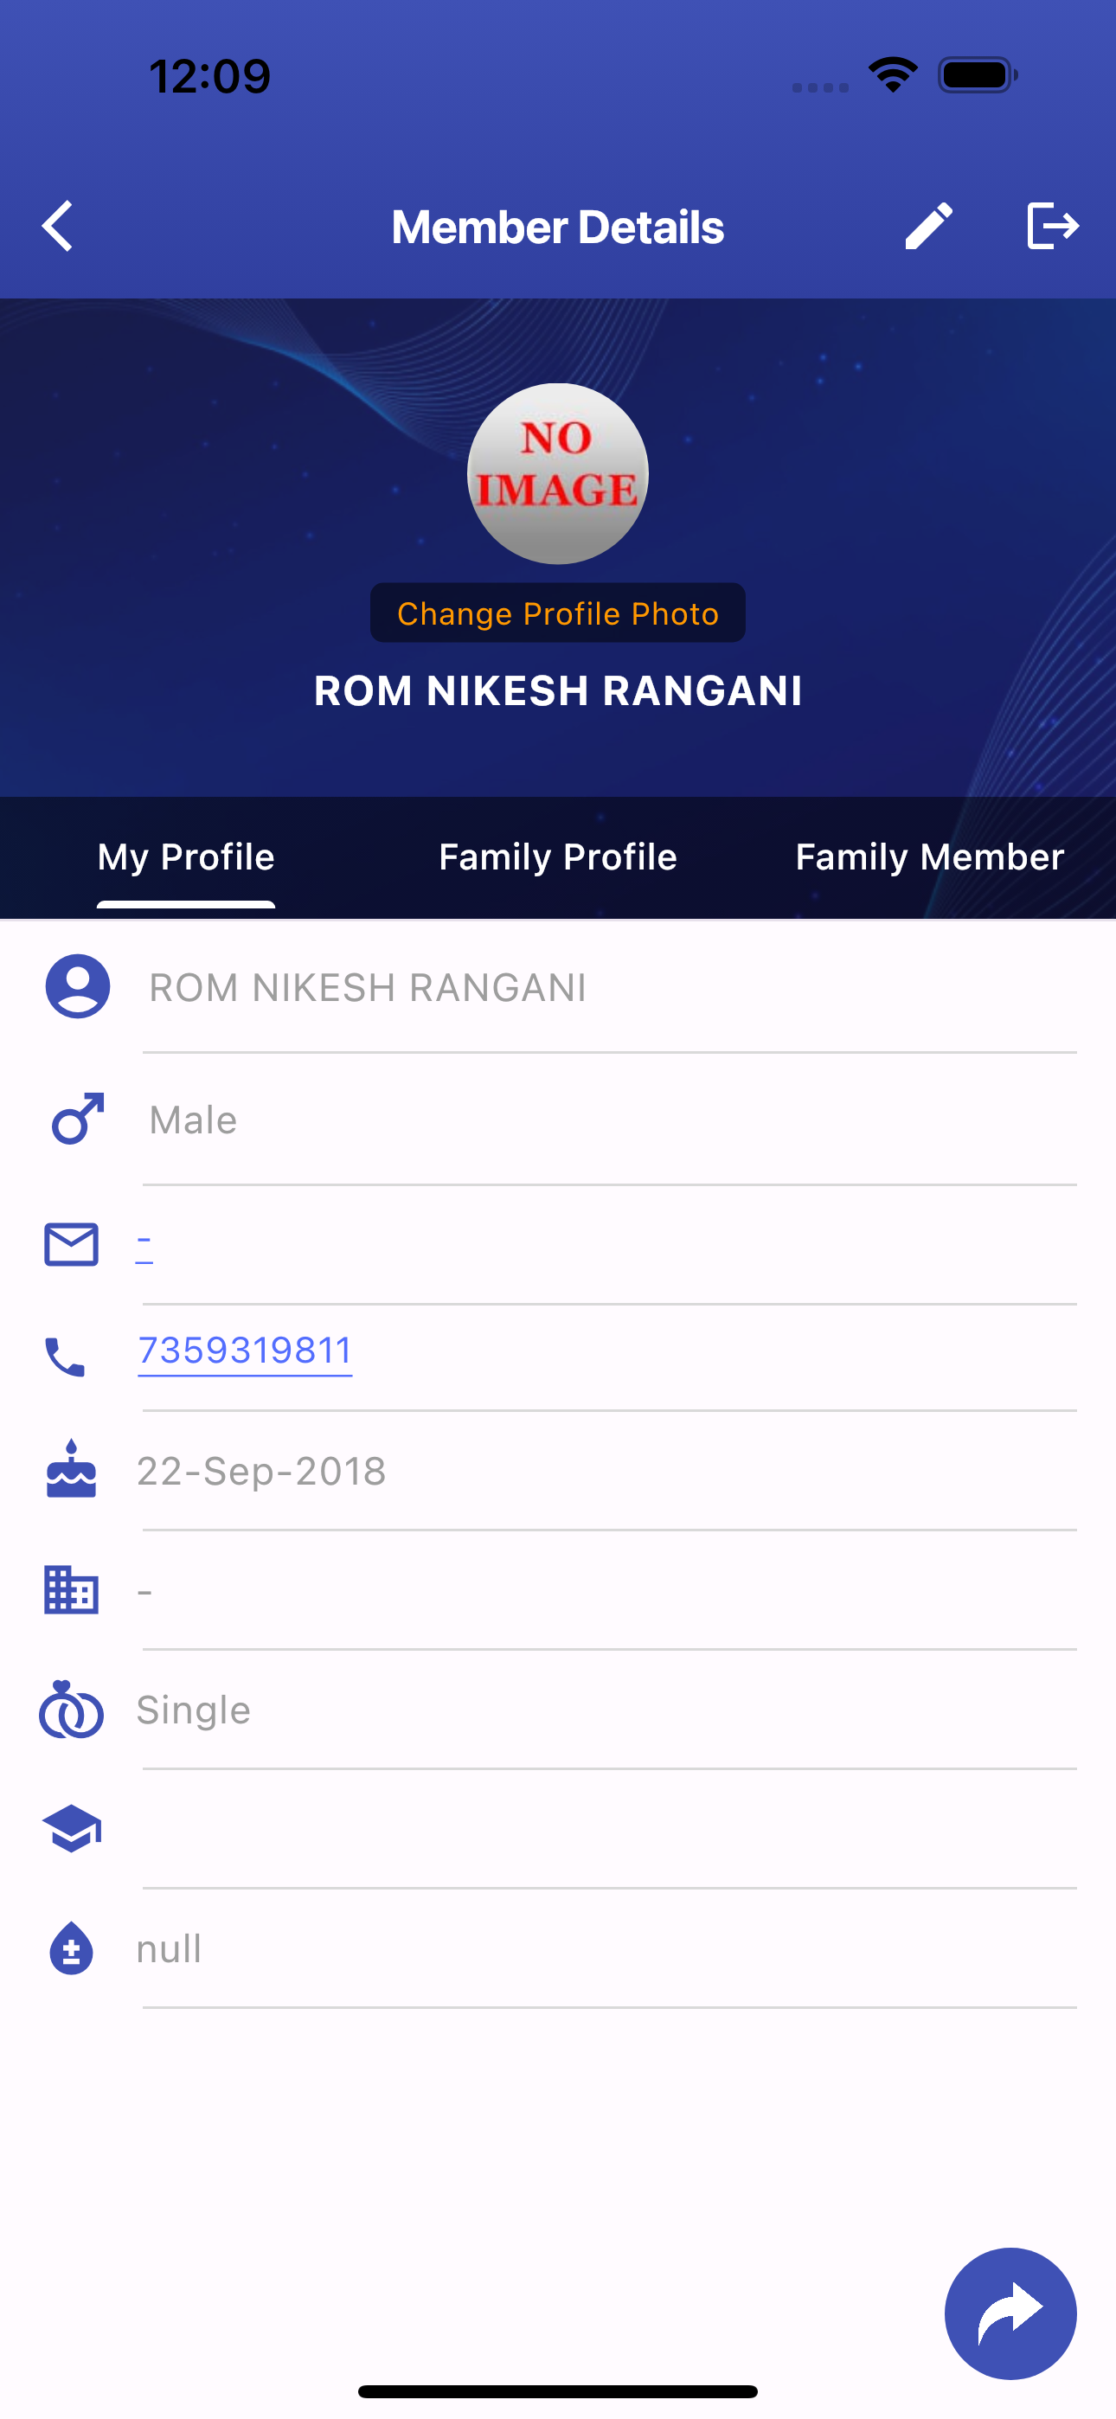
Task: Open phone number link 7359319811
Action: coord(245,1351)
